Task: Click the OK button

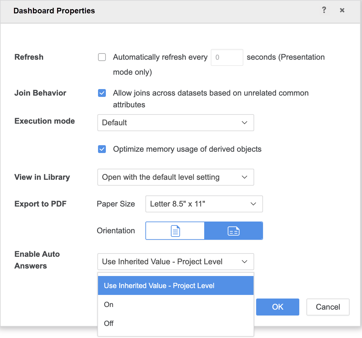Action: coord(277,307)
